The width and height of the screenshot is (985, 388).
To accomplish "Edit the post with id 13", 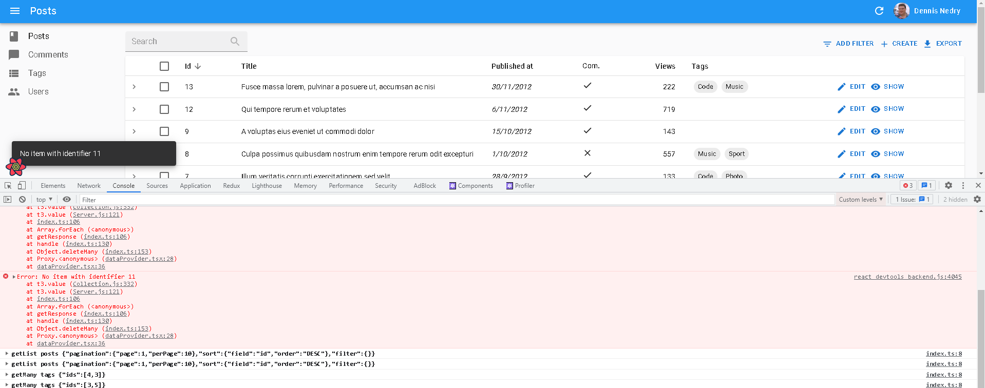I will click(x=851, y=87).
